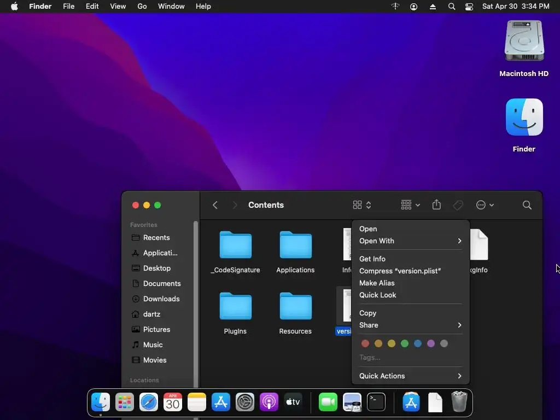Viewport: 560px width, 420px height.
Task: Launch Terminal from the Dock
Action: click(x=376, y=402)
